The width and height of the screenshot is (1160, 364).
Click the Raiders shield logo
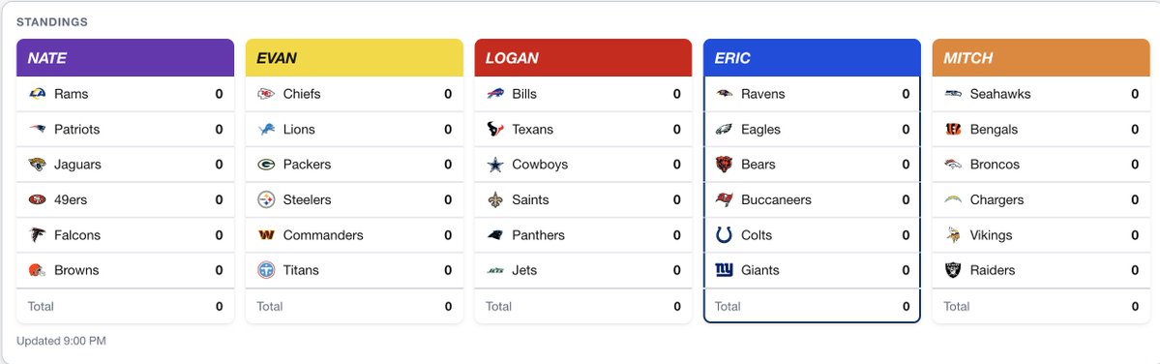pyautogui.click(x=953, y=270)
